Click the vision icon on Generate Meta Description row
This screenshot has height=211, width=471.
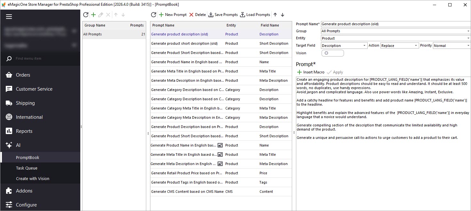(x=220, y=164)
